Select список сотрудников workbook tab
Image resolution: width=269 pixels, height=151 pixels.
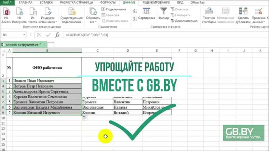tap(23, 44)
